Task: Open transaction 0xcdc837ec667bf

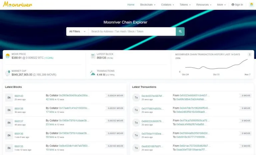Action: click(x=152, y=96)
